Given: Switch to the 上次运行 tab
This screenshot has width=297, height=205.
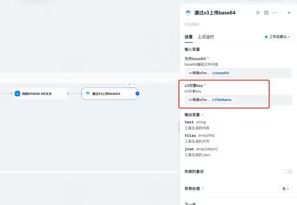Looking at the screenshot, I should coord(206,37).
